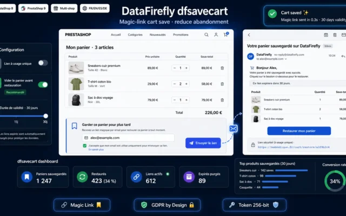Click the GDPR by Design badge
Viewport: 346px width, 216px height.
pyautogui.click(x=167, y=205)
